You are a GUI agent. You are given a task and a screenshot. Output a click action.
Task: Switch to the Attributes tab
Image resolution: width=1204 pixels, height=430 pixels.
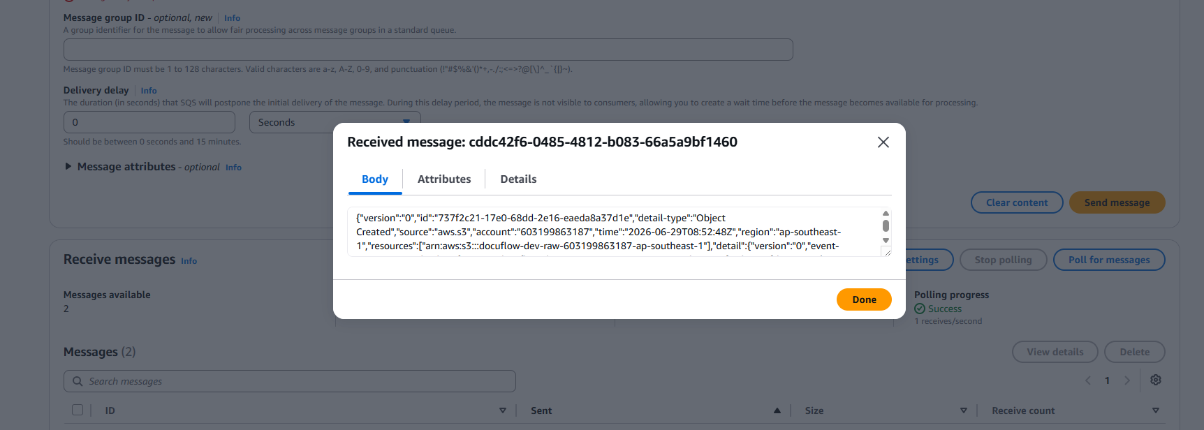(444, 179)
